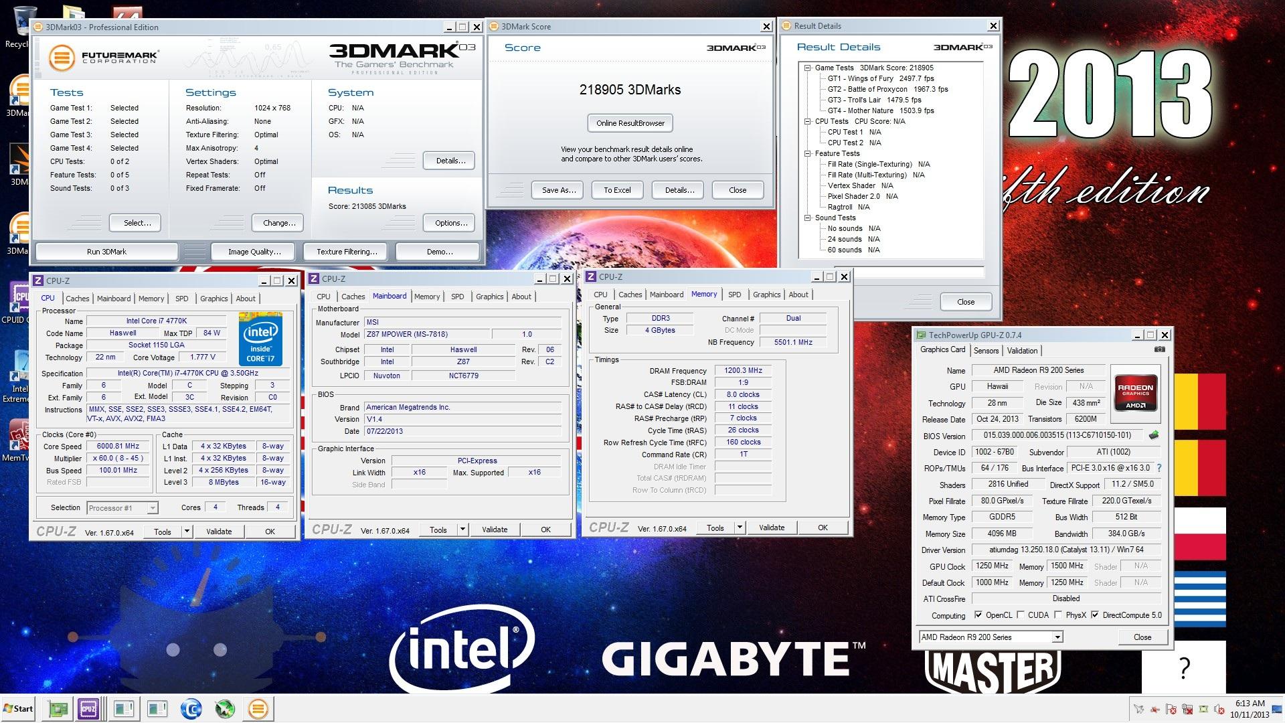Toggle the PhysX checkbox
This screenshot has width=1285, height=723.
coord(1058,615)
